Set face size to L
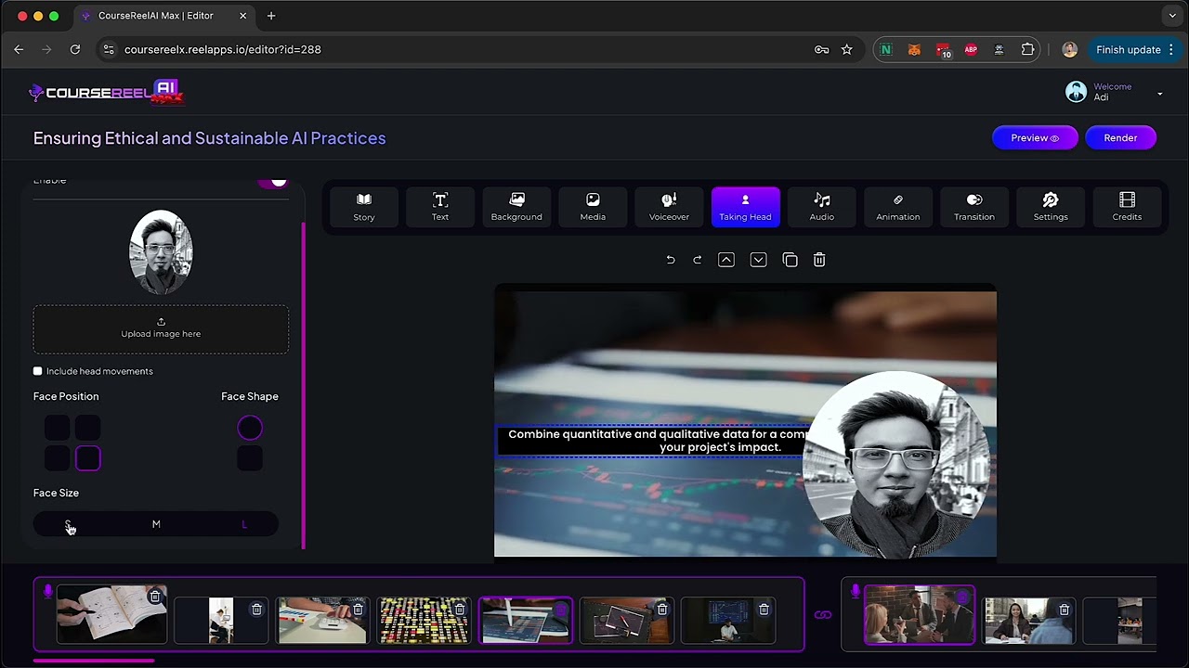Image resolution: width=1189 pixels, height=668 pixels. [244, 524]
